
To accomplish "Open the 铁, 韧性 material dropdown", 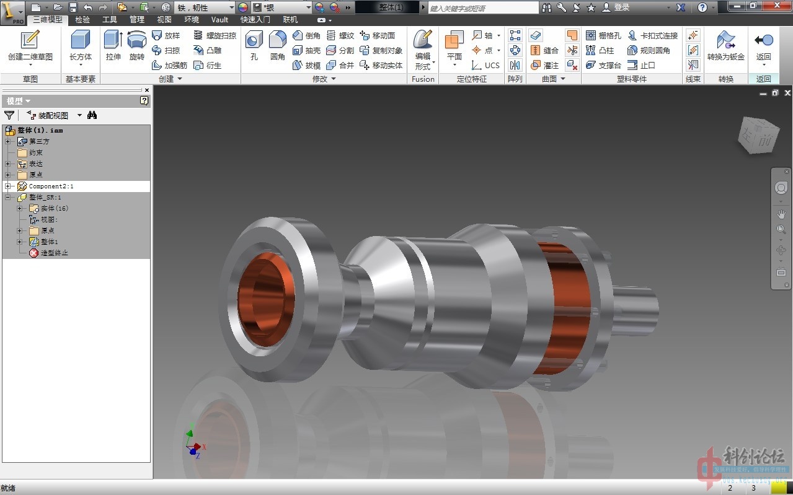I will coord(231,7).
